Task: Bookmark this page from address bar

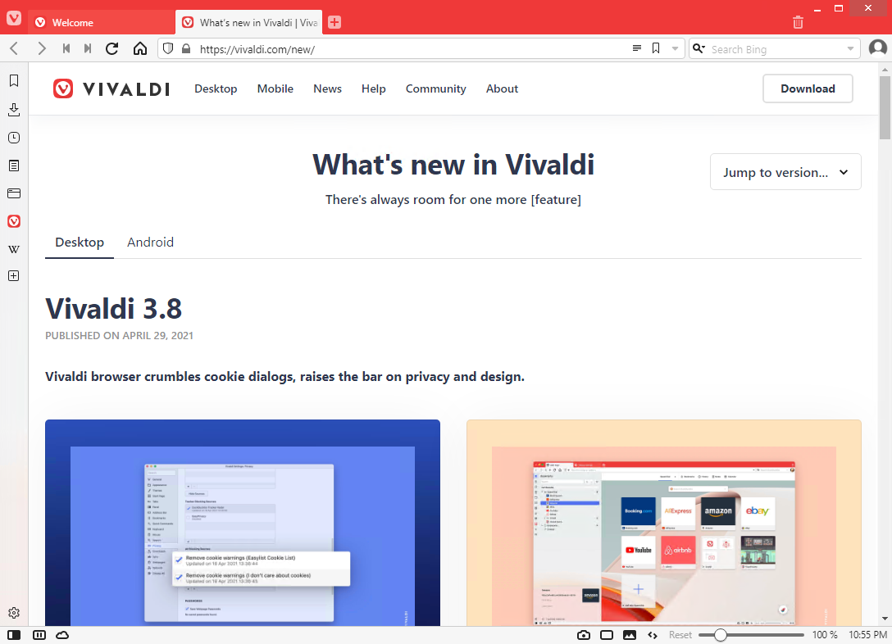Action: pos(656,48)
